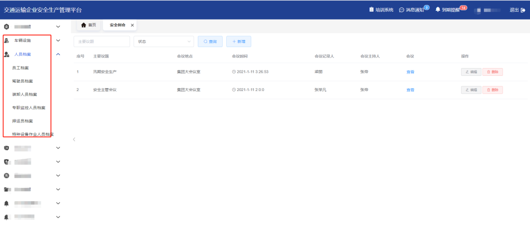Collapse the 人员档案 menu chevron
This screenshot has width=530, height=235.
[58, 54]
